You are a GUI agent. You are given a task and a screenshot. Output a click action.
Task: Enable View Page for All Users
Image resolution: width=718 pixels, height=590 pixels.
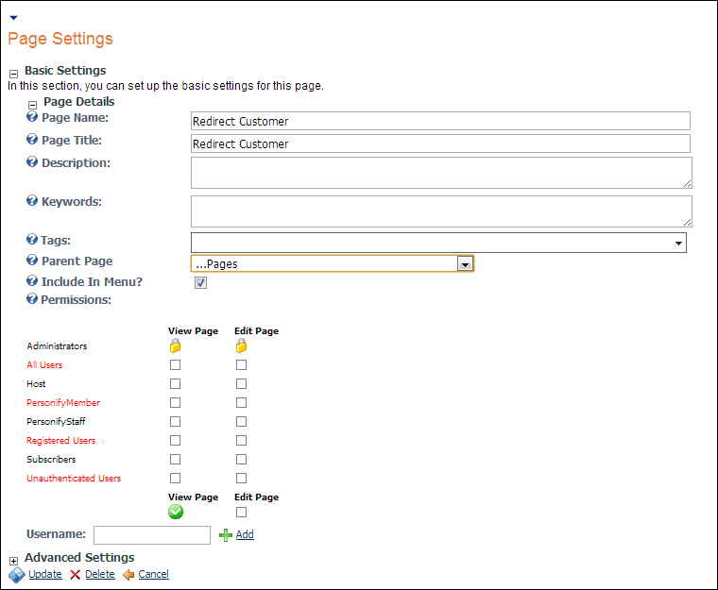[175, 365]
